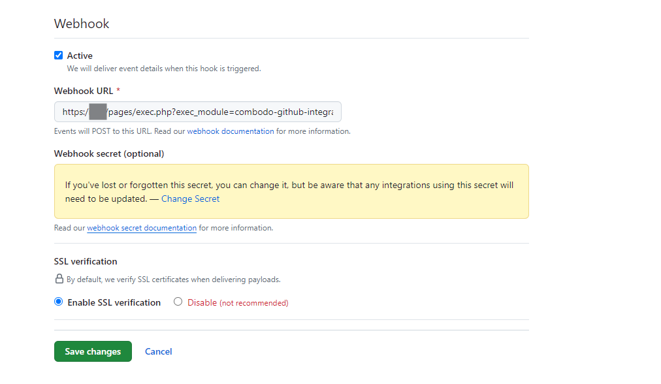Open the webhook secret documentation link
This screenshot has width=661, height=384.
142,228
